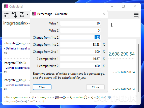Click the history scrollbar in main window
This screenshot has width=144, height=108.
tap(138, 68)
